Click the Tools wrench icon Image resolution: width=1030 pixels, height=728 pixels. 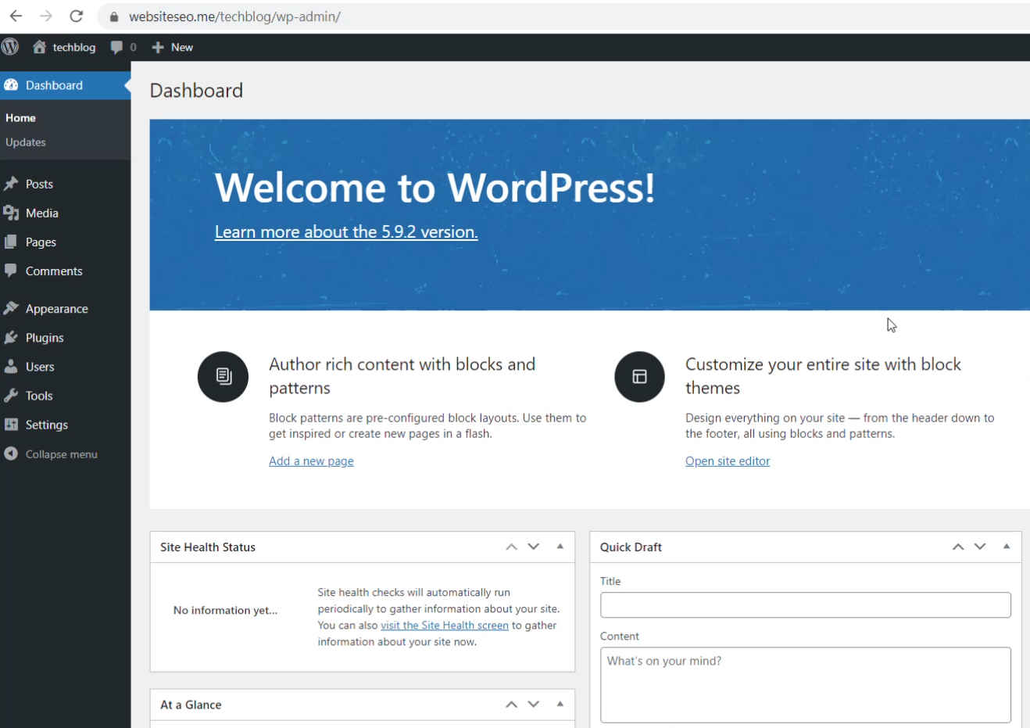pos(11,395)
